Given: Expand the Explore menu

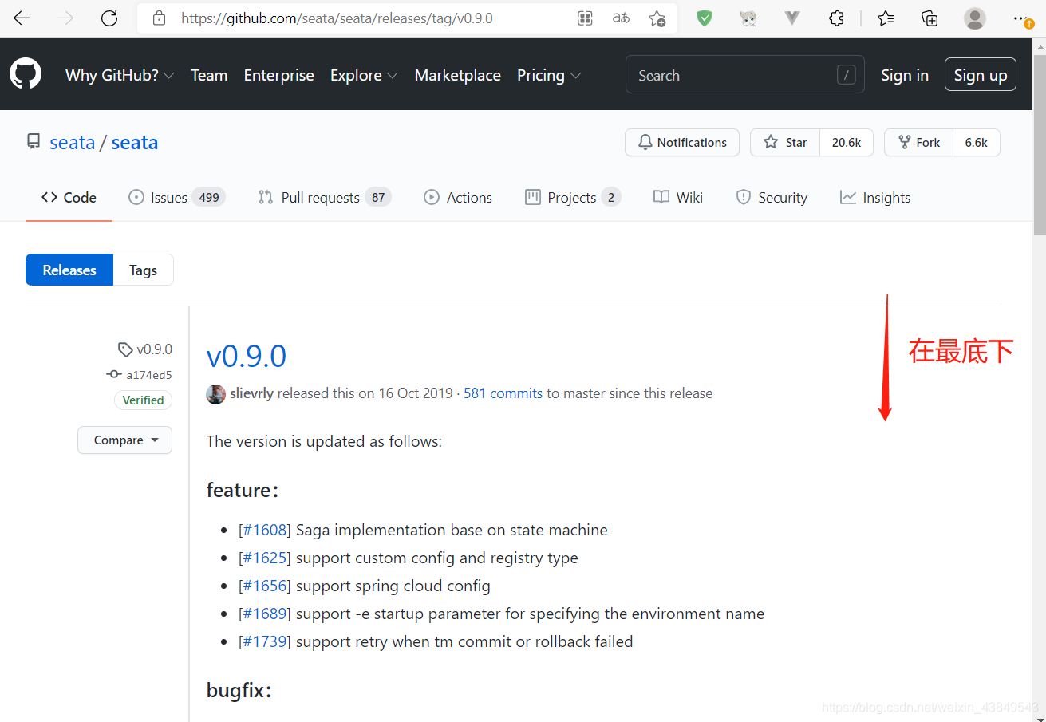Looking at the screenshot, I should [x=364, y=75].
